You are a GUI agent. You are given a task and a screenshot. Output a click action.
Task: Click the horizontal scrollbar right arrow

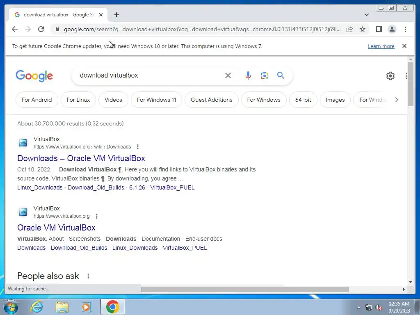coord(404,289)
